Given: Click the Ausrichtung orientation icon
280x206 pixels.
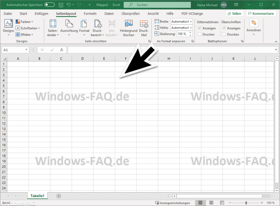Looking at the screenshot, I should pyautogui.click(x=69, y=23).
